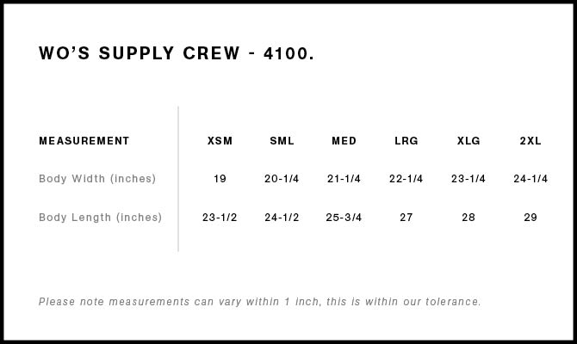Click the XSM body width value 19
This screenshot has height=344, width=577.
pyautogui.click(x=220, y=179)
